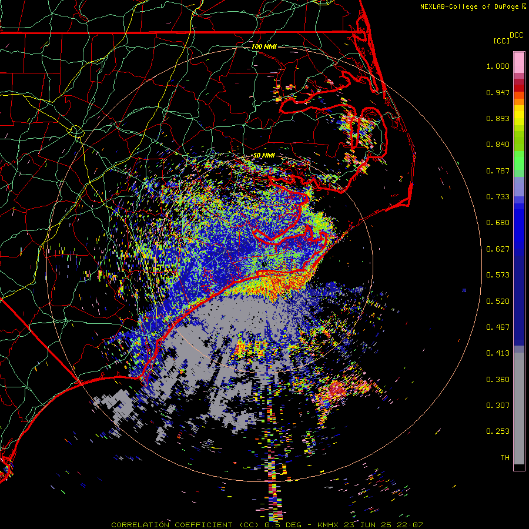Click the 100 NMI range ring label
The height and width of the screenshot is (529, 529).
(x=264, y=46)
